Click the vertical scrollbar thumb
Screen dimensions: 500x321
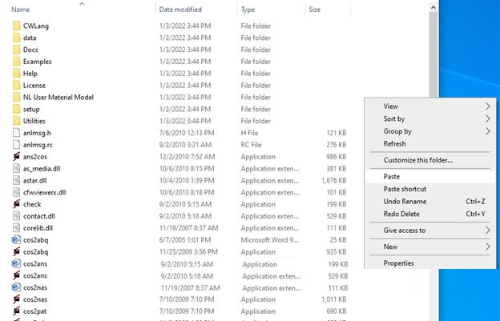pyautogui.click(x=433, y=55)
